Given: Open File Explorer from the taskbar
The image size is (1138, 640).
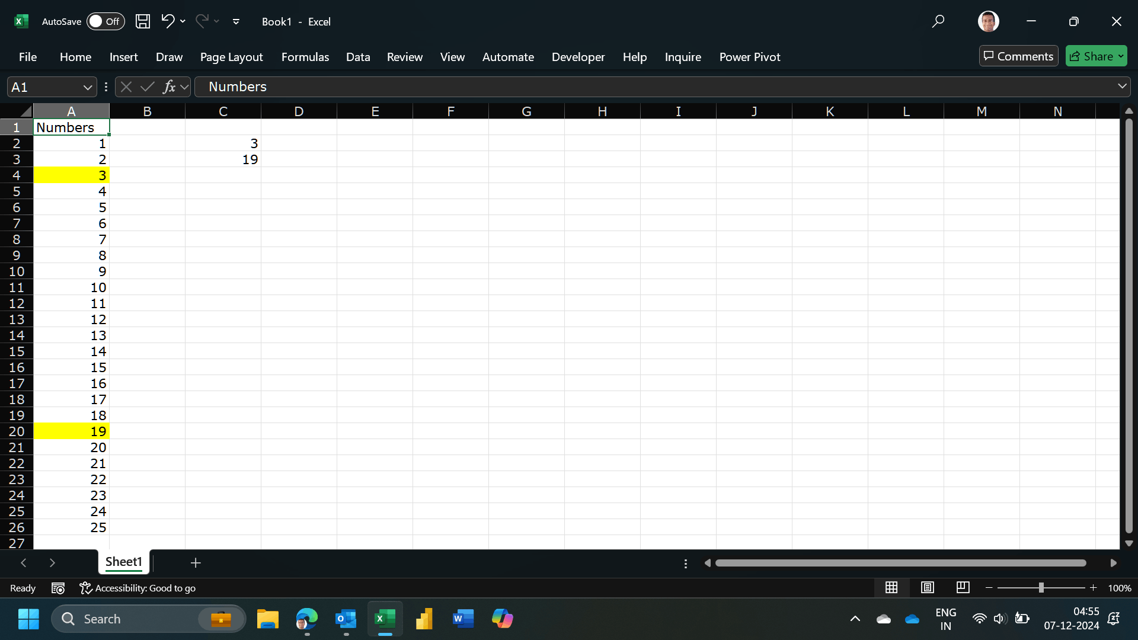Looking at the screenshot, I should pyautogui.click(x=267, y=619).
